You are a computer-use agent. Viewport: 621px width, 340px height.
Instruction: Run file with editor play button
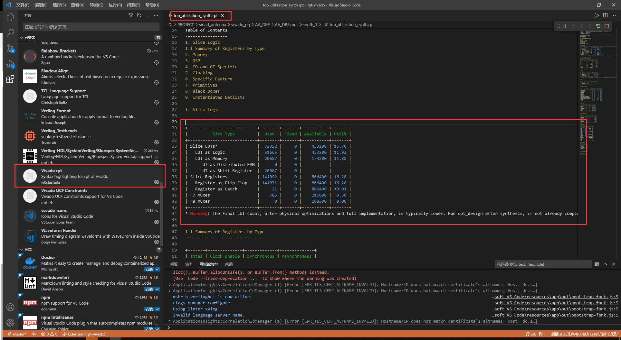[597, 15]
